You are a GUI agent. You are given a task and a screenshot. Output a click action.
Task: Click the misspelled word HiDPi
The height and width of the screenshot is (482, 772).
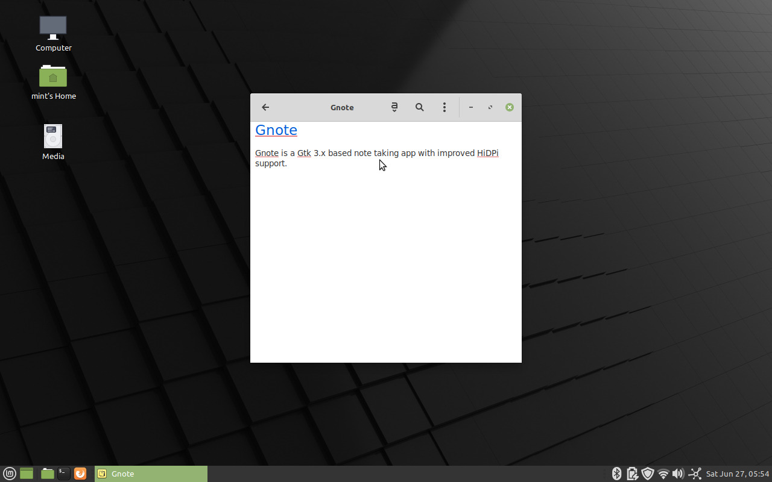487,153
